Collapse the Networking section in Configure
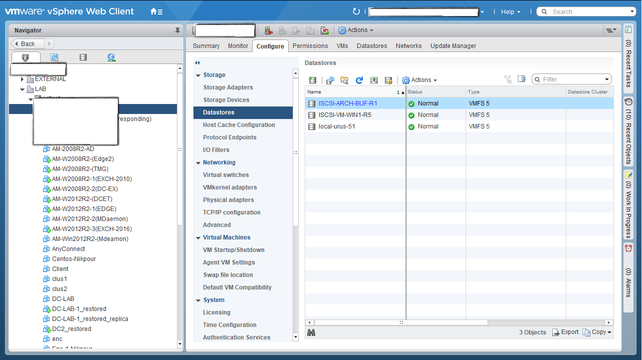Screen dimensions: 642x360 pos(198,163)
